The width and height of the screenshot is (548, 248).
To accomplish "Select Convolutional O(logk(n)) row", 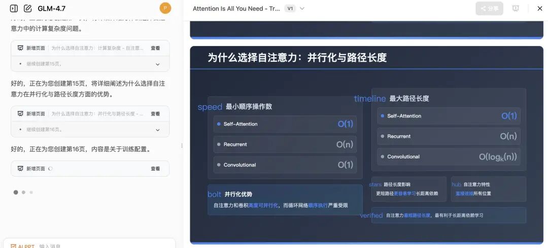I will point(449,156).
